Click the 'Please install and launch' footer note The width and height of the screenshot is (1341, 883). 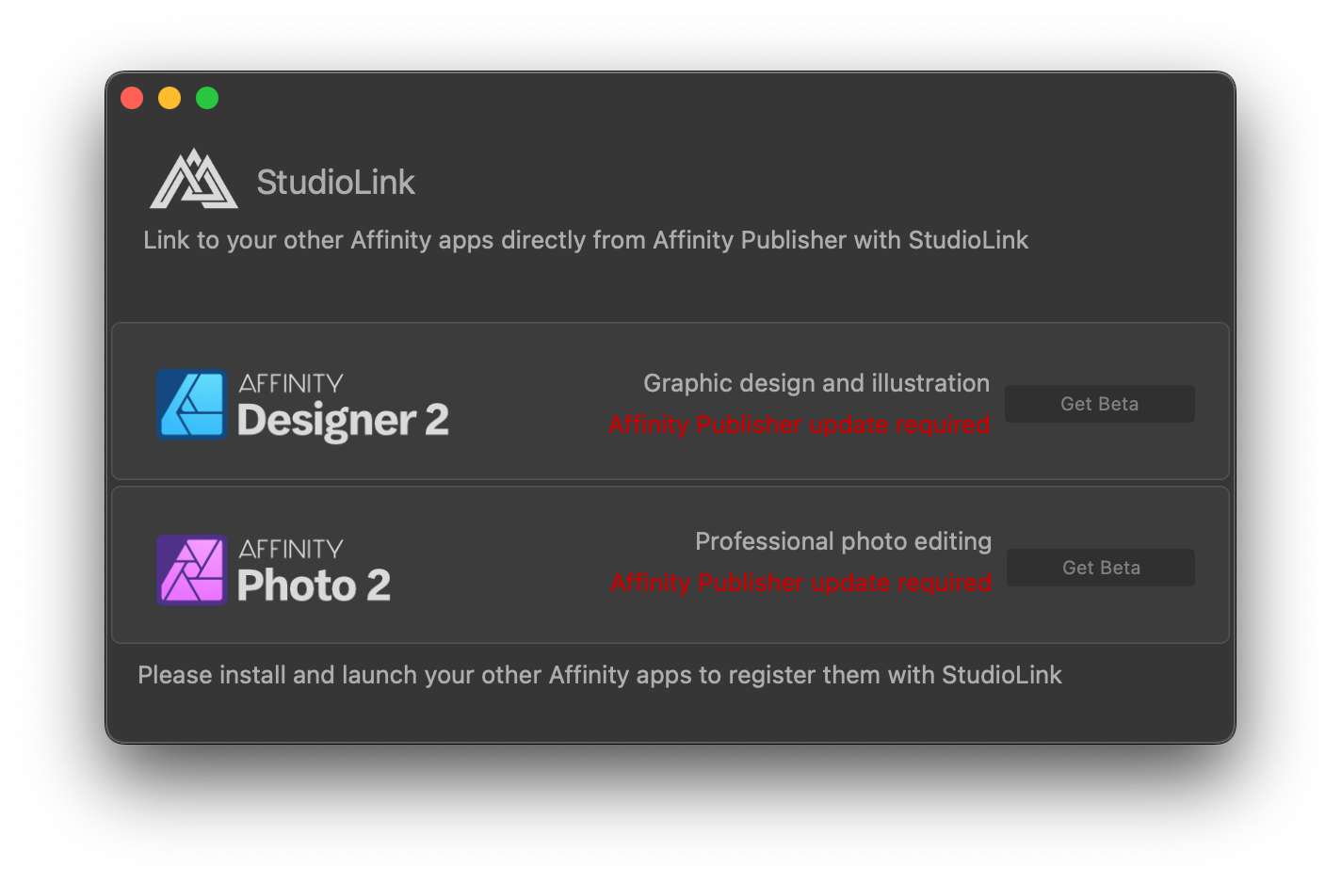coord(600,675)
